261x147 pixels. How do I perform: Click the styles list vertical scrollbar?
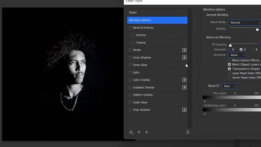point(190,68)
